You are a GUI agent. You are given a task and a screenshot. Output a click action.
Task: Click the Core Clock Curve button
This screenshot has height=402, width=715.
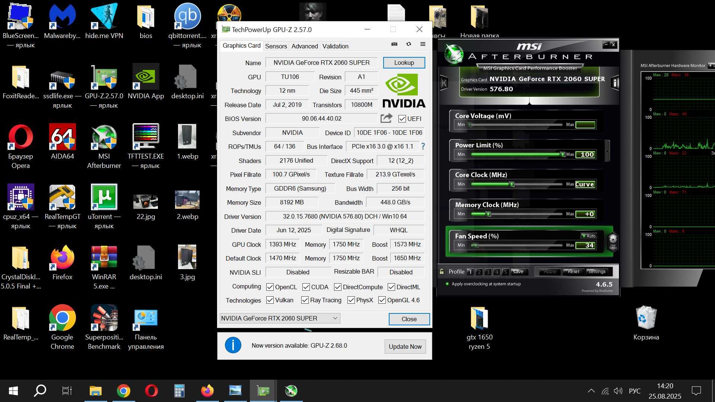pyautogui.click(x=585, y=184)
